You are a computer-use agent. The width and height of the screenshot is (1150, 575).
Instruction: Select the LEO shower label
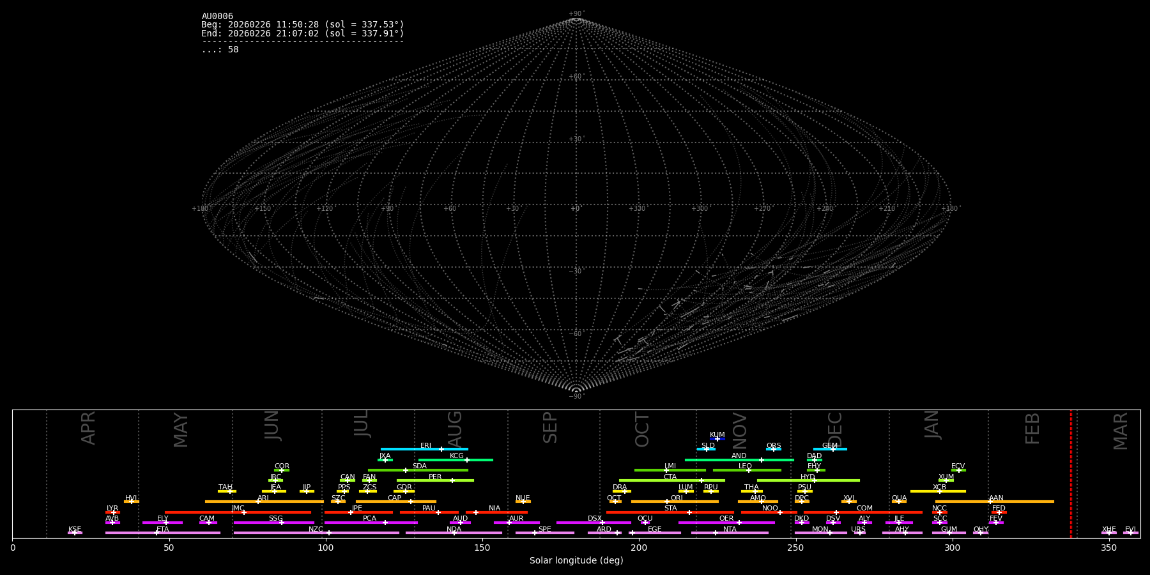click(x=746, y=466)
